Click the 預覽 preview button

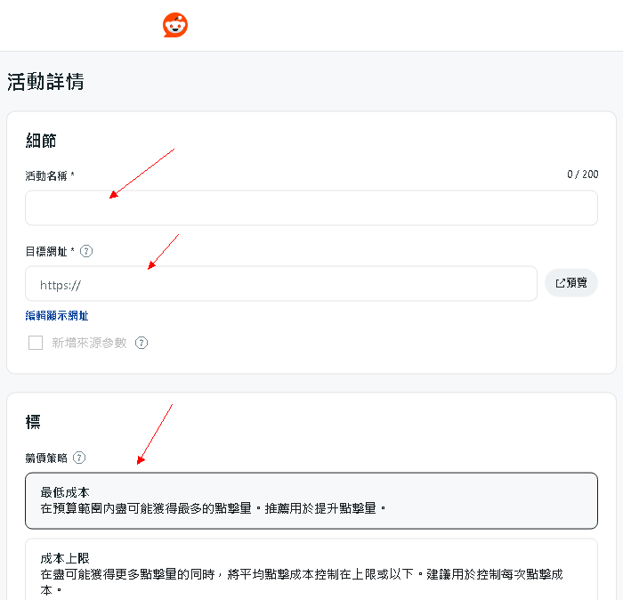(x=571, y=283)
